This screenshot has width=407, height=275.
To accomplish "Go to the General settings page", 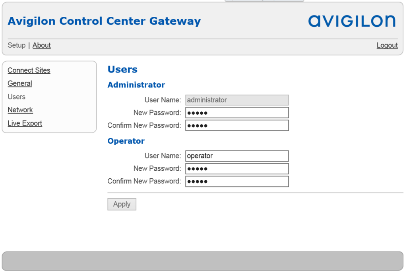I will (x=20, y=84).
